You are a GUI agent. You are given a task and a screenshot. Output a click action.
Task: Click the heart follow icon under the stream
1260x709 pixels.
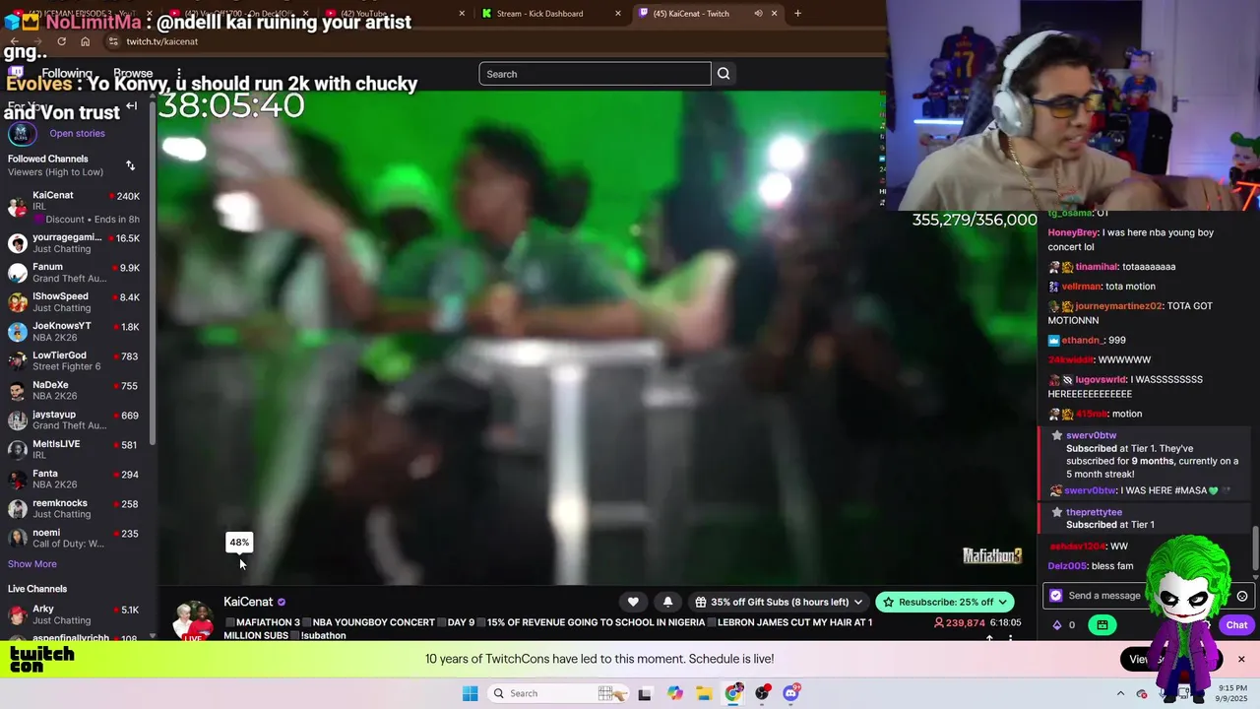(633, 602)
